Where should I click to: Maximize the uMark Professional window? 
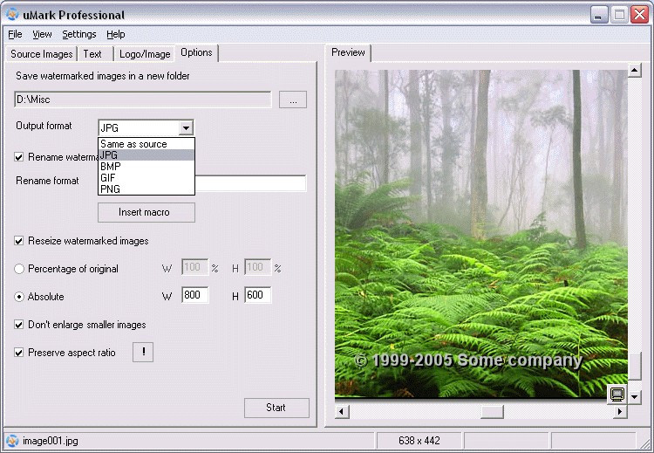pos(619,15)
